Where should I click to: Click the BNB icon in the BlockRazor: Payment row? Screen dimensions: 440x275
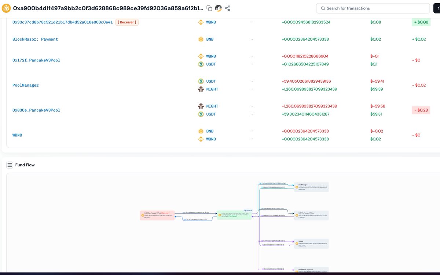tap(201, 39)
